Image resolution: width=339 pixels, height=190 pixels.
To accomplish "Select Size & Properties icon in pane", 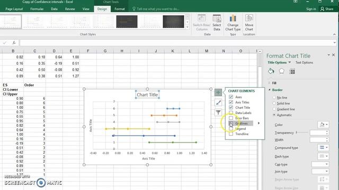I will click(x=292, y=71).
